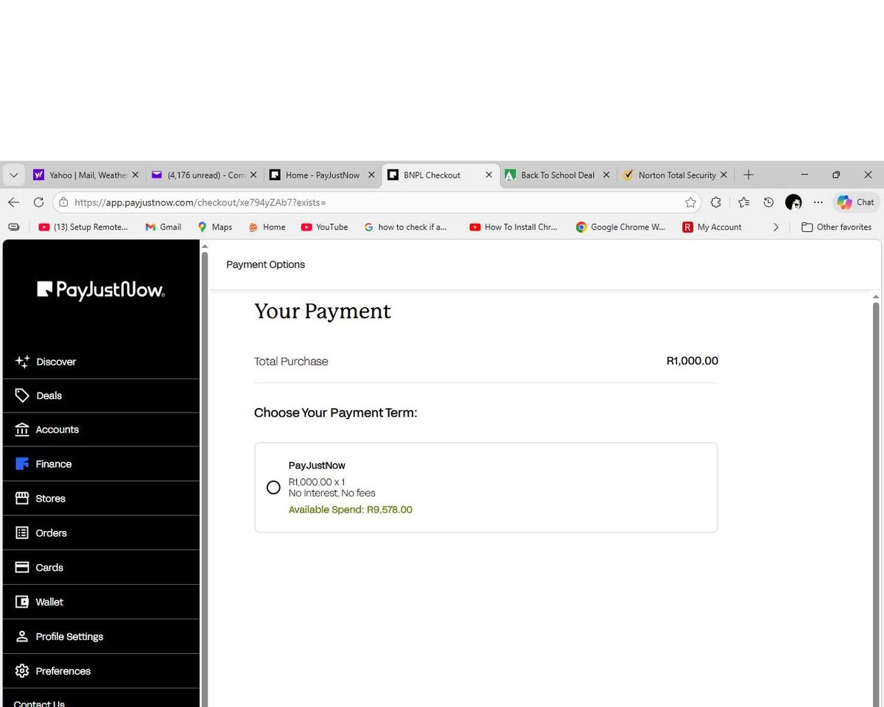Image resolution: width=884 pixels, height=707 pixels.
Task: Open the tab search dropdown
Action: coord(13,175)
